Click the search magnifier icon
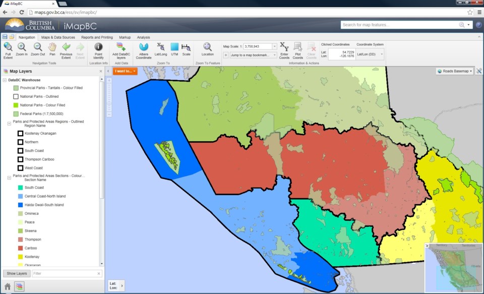484x294 pixels. point(461,25)
